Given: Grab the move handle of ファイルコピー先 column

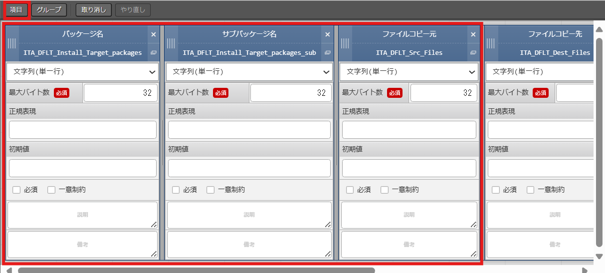Looking at the screenshot, I should click(491, 43).
